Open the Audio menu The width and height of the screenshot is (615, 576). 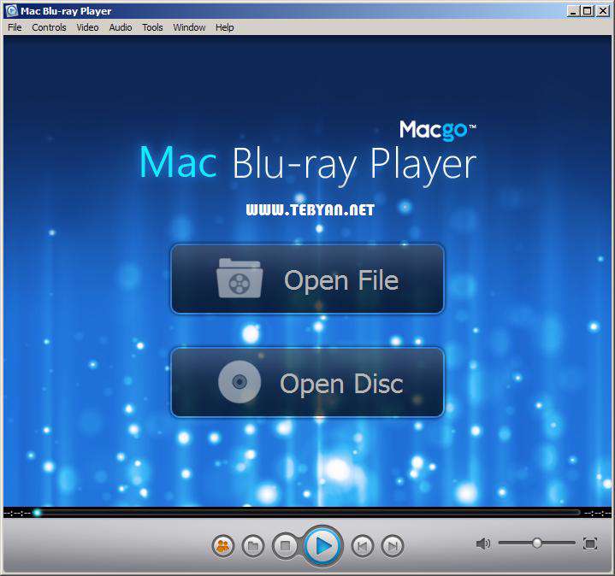point(121,27)
